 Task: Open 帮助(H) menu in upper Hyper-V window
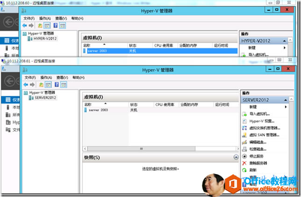click(78, 18)
